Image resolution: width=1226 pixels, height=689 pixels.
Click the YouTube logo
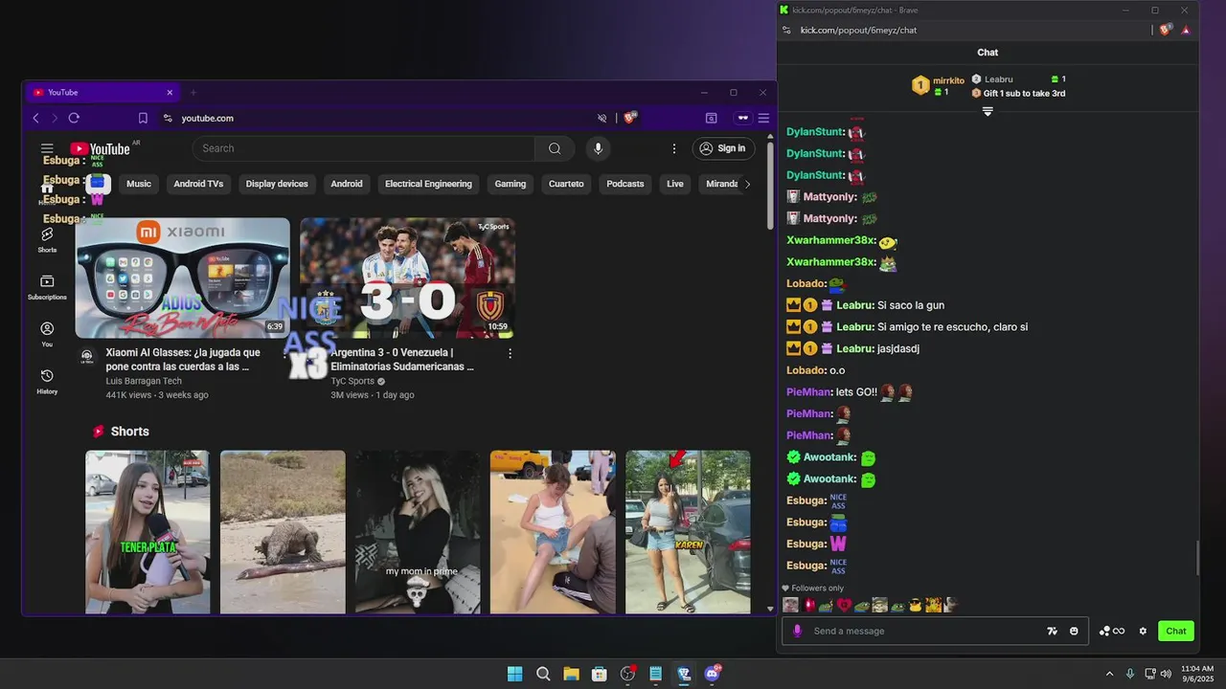point(100,148)
